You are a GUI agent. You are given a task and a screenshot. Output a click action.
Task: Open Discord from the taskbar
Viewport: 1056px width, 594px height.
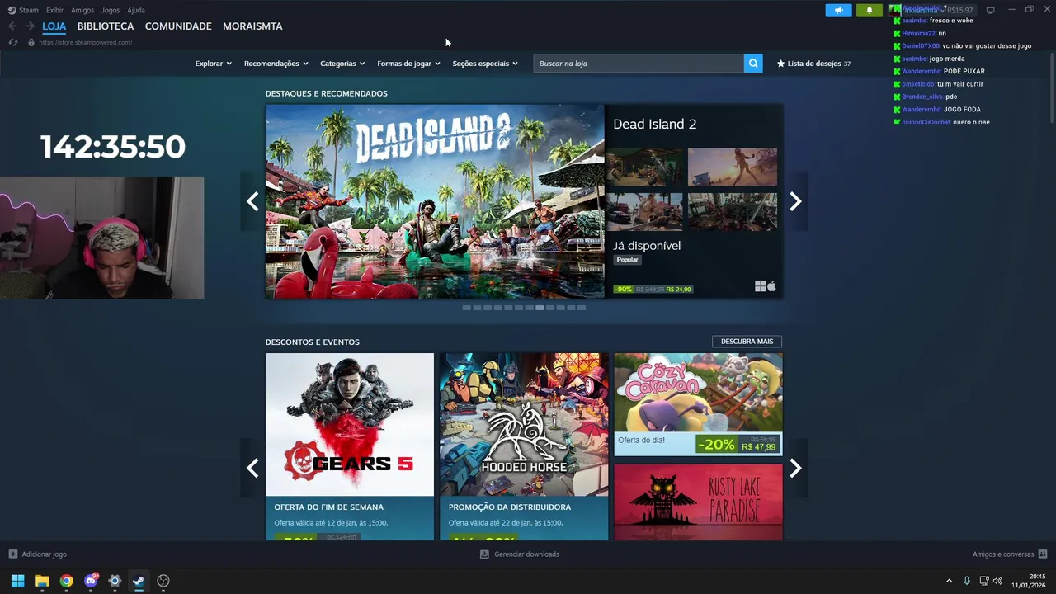pyautogui.click(x=91, y=581)
